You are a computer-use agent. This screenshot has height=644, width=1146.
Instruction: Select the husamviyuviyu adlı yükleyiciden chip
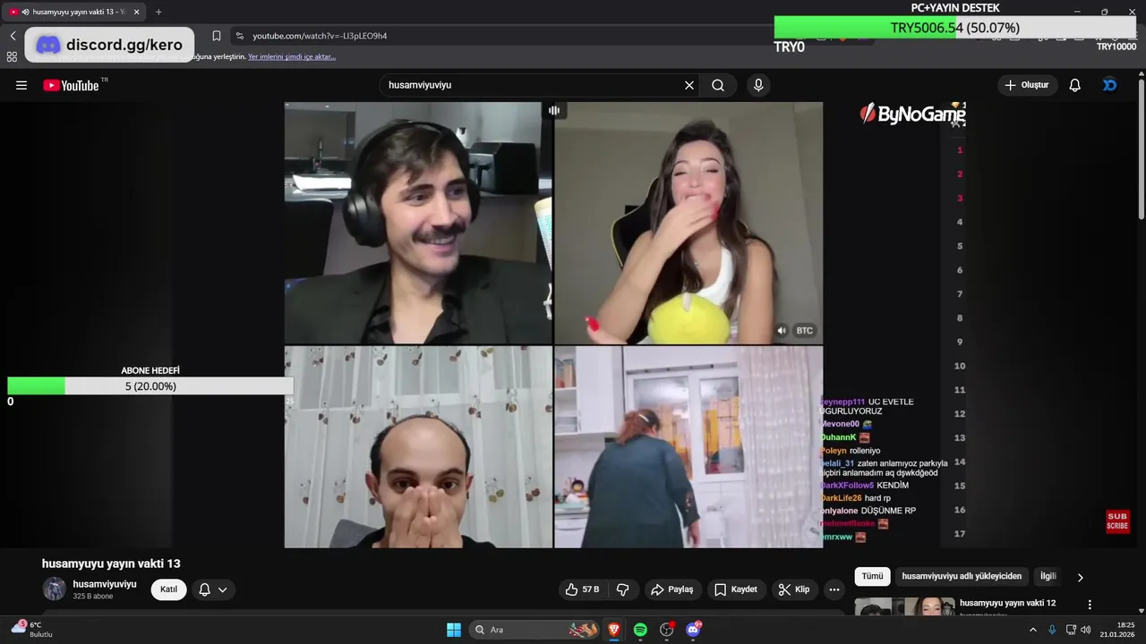[962, 577]
